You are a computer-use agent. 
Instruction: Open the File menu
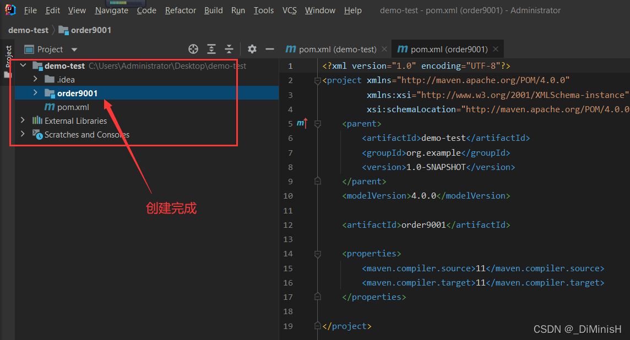30,10
